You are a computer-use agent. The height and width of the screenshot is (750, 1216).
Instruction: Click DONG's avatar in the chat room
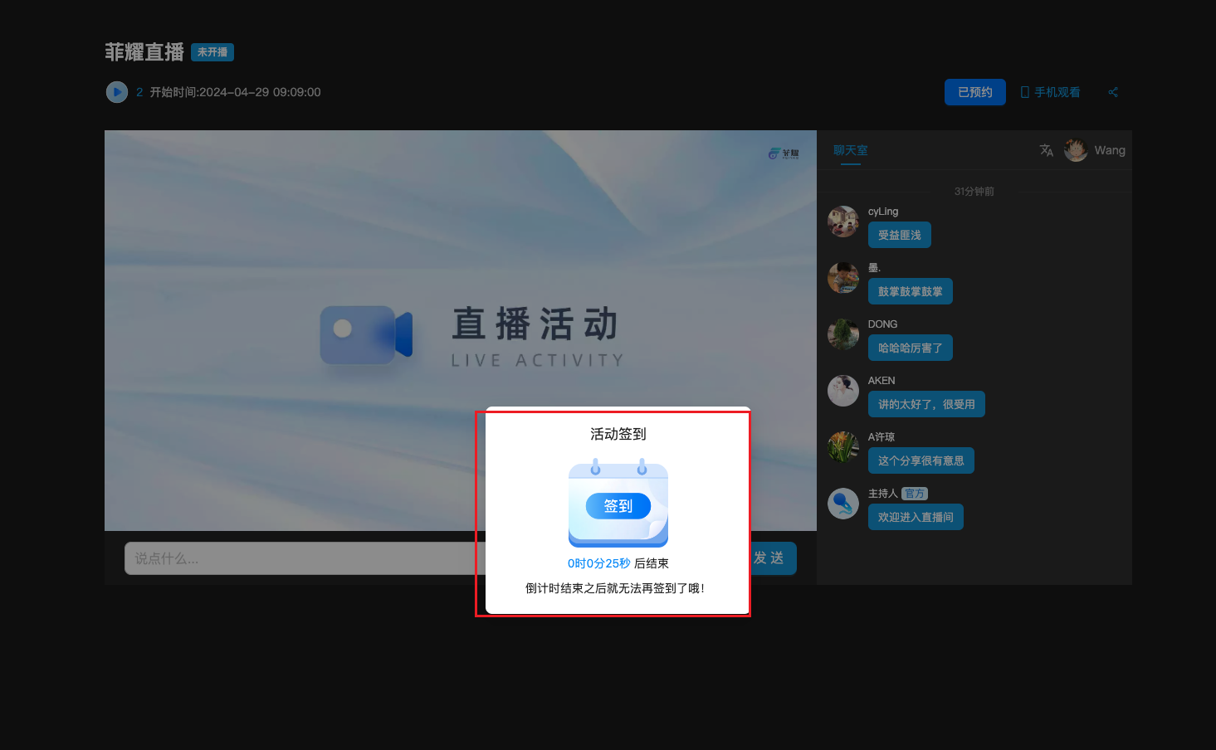tap(843, 334)
